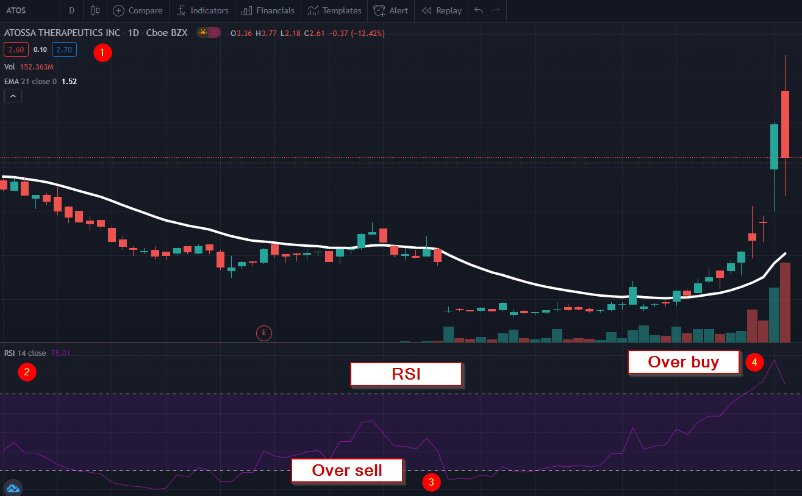This screenshot has width=802, height=496.
Task: Click the earnings E marker
Action: pyautogui.click(x=264, y=333)
